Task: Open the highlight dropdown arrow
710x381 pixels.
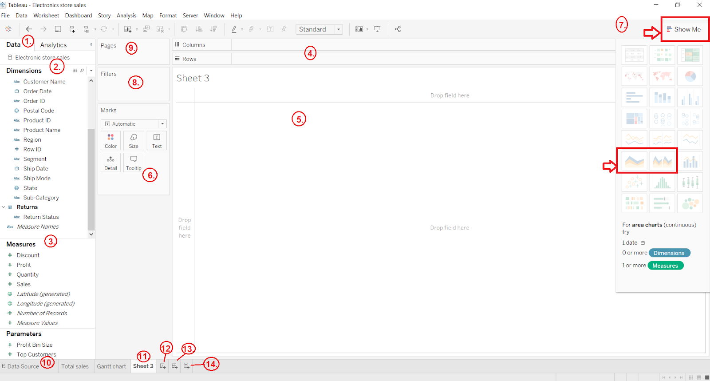Action: click(242, 29)
